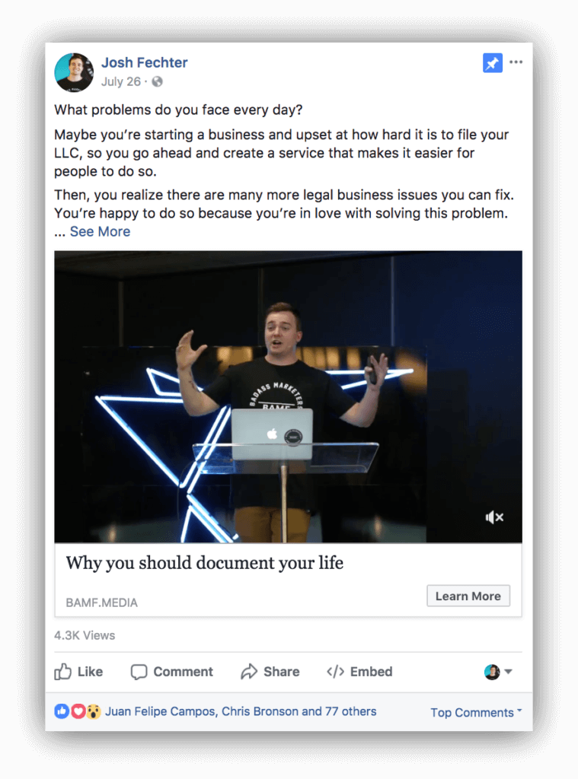Open the three-dot post options menu
Image resolution: width=578 pixels, height=779 pixels.
click(x=516, y=62)
